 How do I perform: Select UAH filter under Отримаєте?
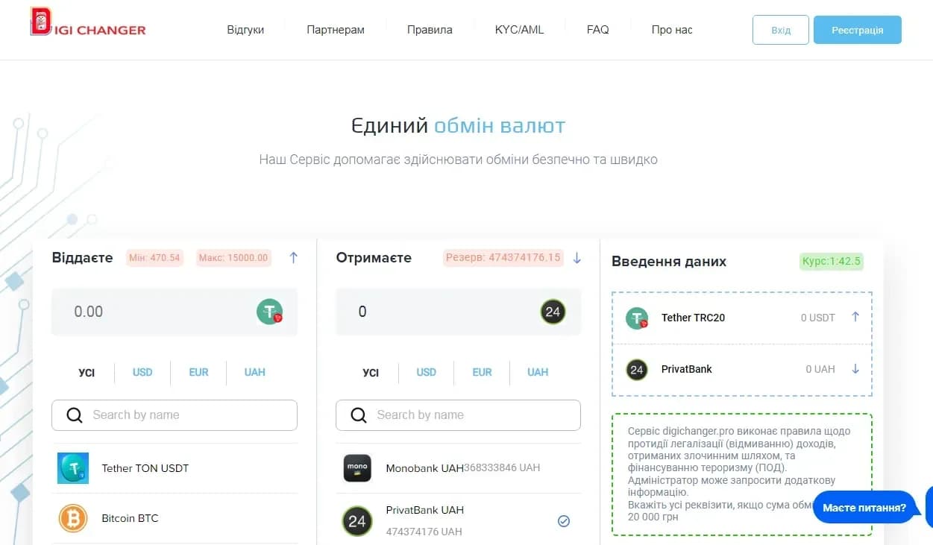click(538, 372)
